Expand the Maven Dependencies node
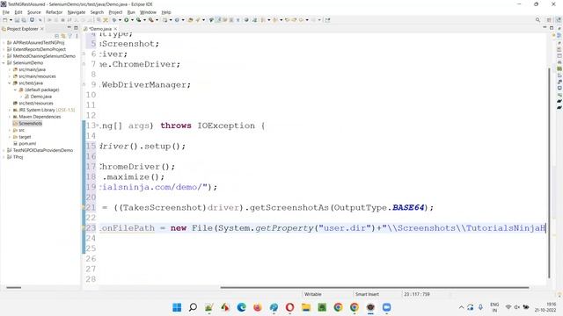Screen dimensions: 563x316 tap(10, 117)
